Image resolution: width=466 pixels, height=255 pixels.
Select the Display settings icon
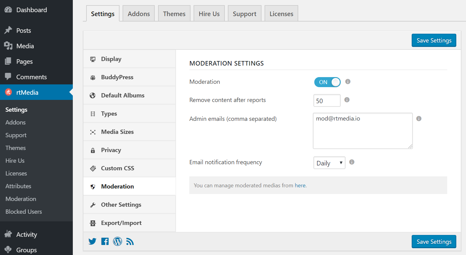pos(93,59)
